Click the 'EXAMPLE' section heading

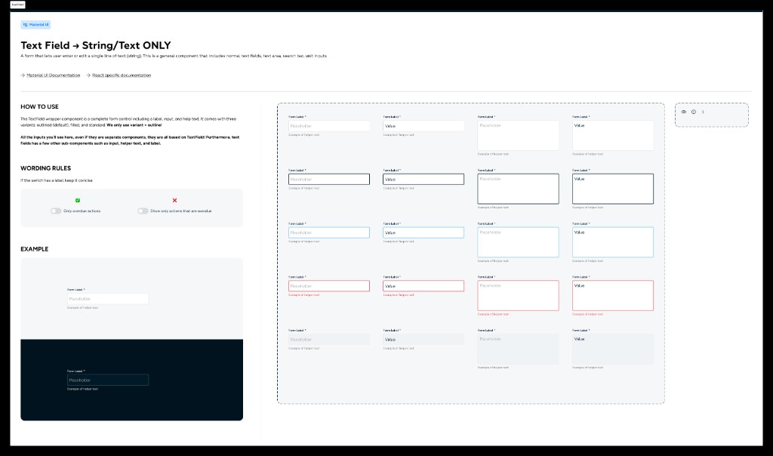[35, 249]
